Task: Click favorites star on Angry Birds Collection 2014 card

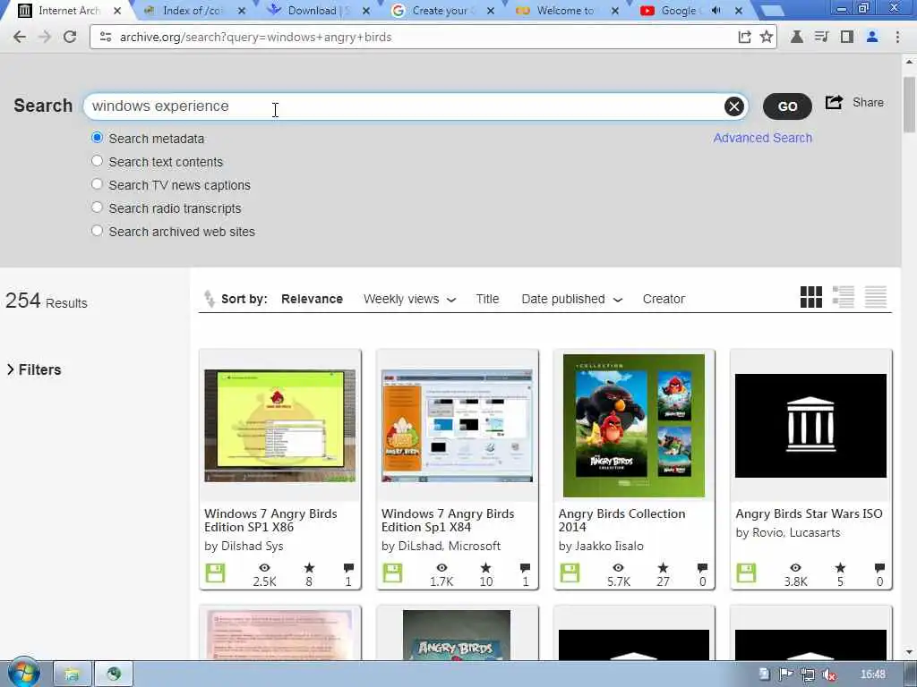Action: point(663,567)
